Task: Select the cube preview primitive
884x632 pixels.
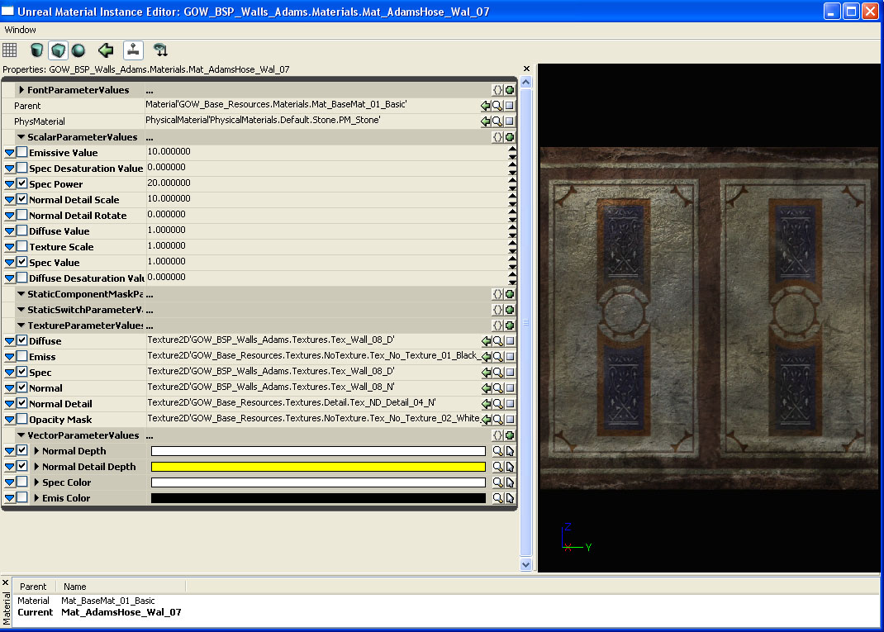Action: [x=58, y=50]
